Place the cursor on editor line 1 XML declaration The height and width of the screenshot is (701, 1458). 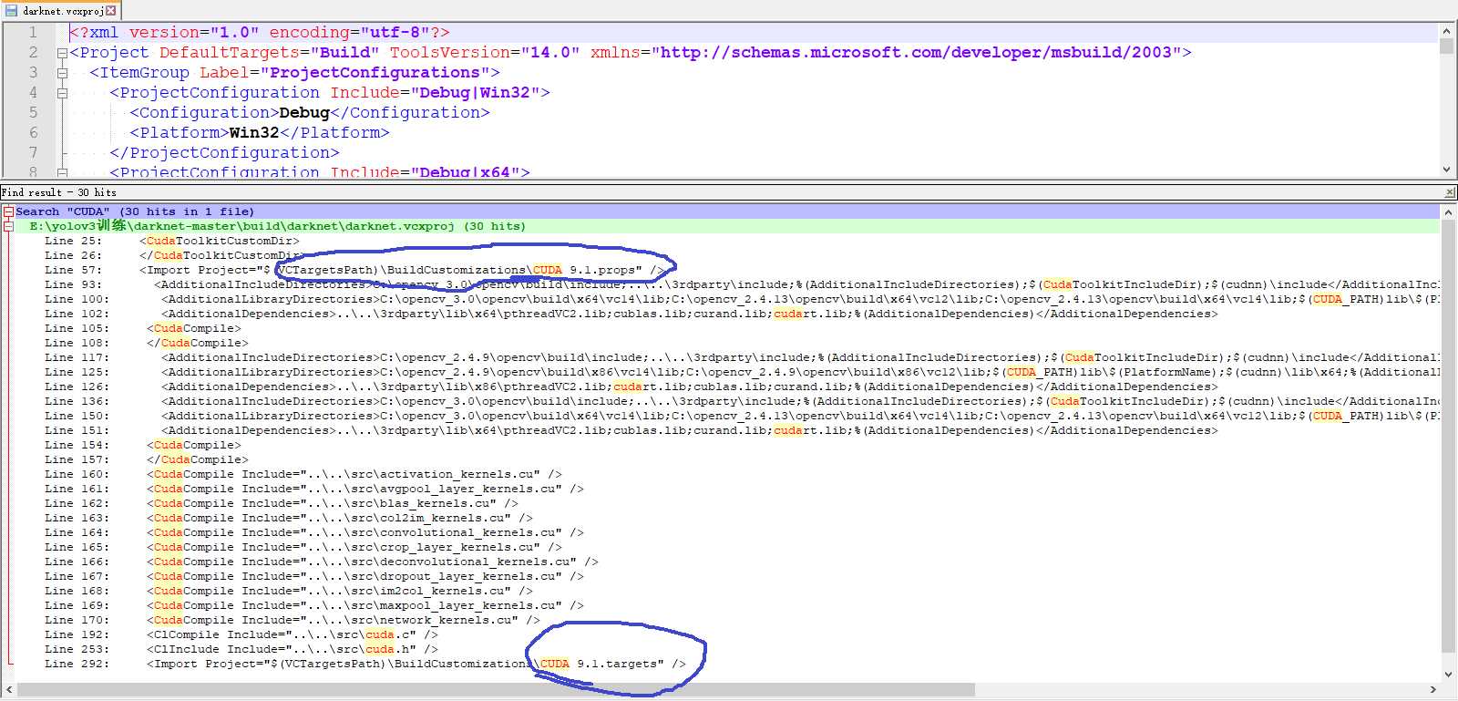point(260,33)
